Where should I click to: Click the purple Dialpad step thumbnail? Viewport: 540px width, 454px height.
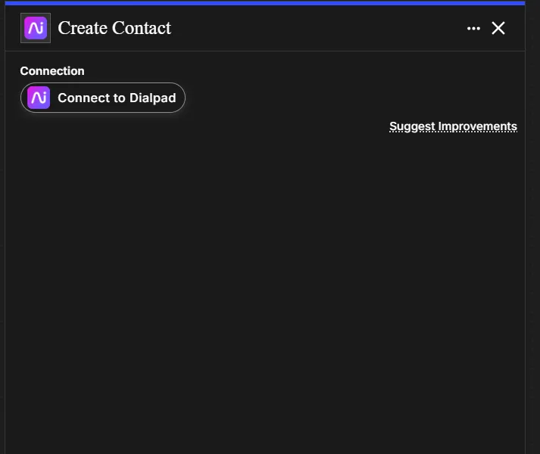point(36,28)
